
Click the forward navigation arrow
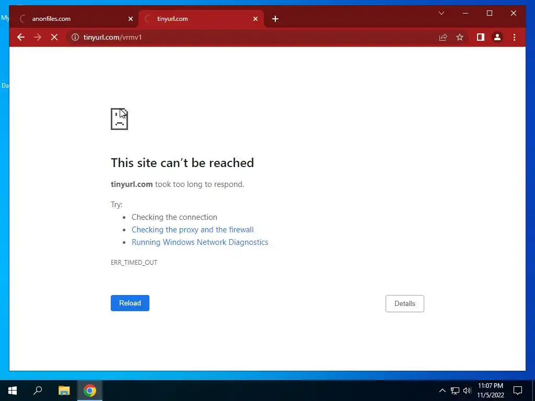[x=38, y=37]
